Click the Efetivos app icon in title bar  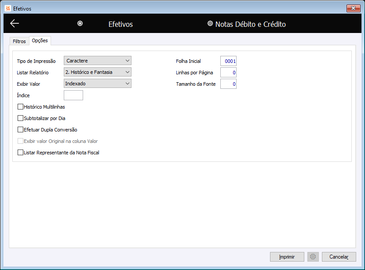[x=8, y=8]
